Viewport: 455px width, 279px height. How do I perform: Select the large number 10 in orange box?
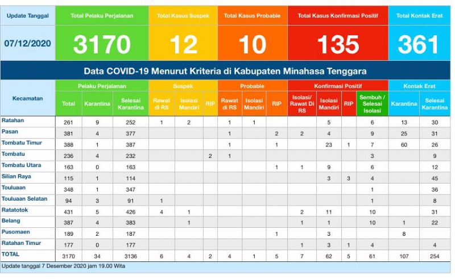[x=253, y=44]
